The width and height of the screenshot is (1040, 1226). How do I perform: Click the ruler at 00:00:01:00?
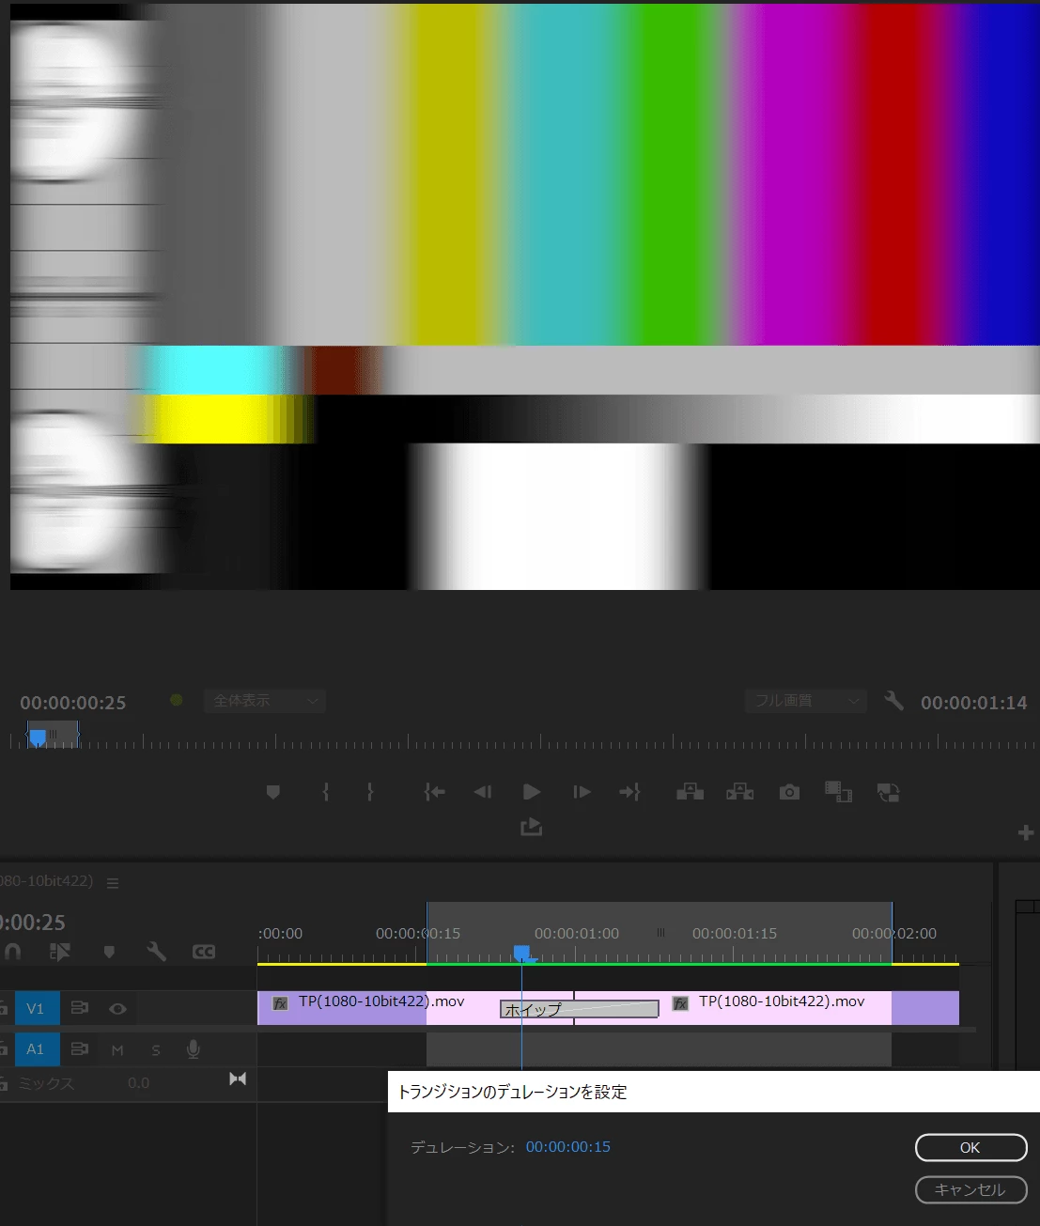point(577,934)
